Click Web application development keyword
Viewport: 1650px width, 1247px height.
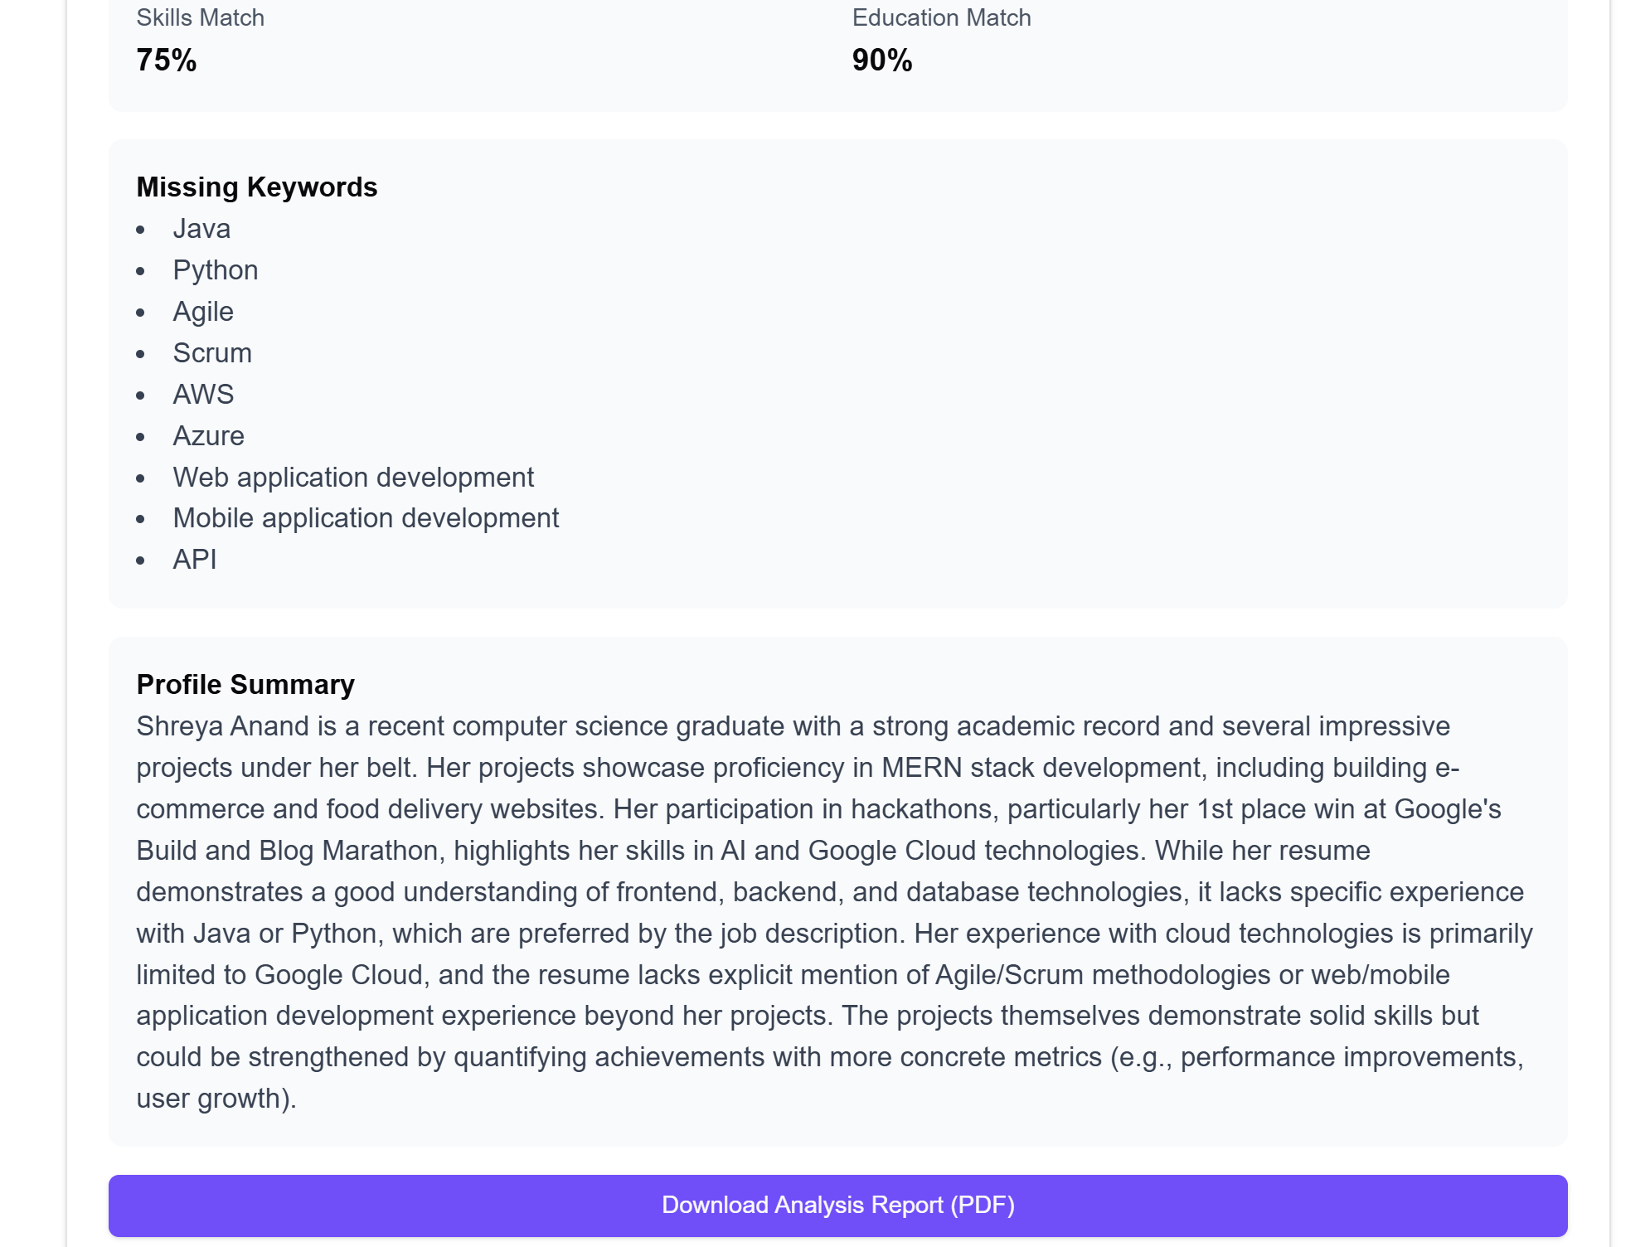353,478
